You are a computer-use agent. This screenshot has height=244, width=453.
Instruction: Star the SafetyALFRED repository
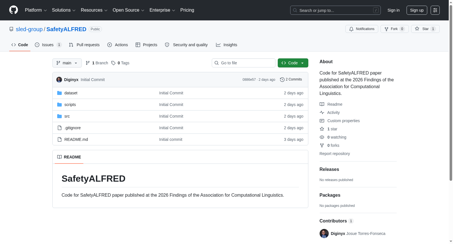[x=425, y=29]
